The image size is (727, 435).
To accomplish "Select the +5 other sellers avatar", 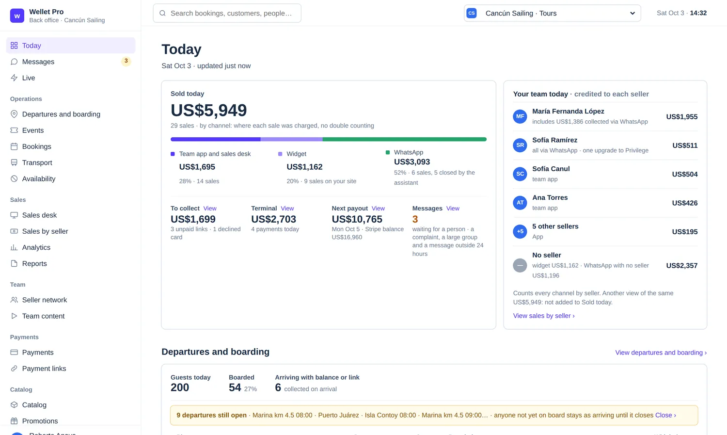I will tap(520, 231).
